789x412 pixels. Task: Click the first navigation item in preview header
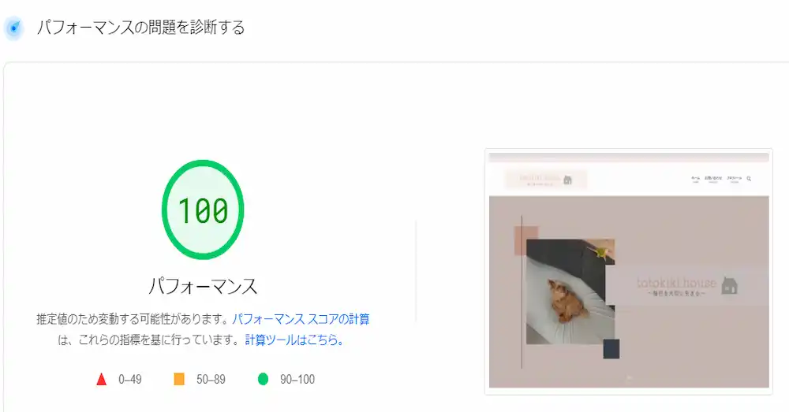click(x=695, y=179)
